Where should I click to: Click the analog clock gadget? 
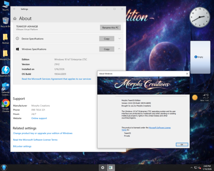tap(199, 17)
